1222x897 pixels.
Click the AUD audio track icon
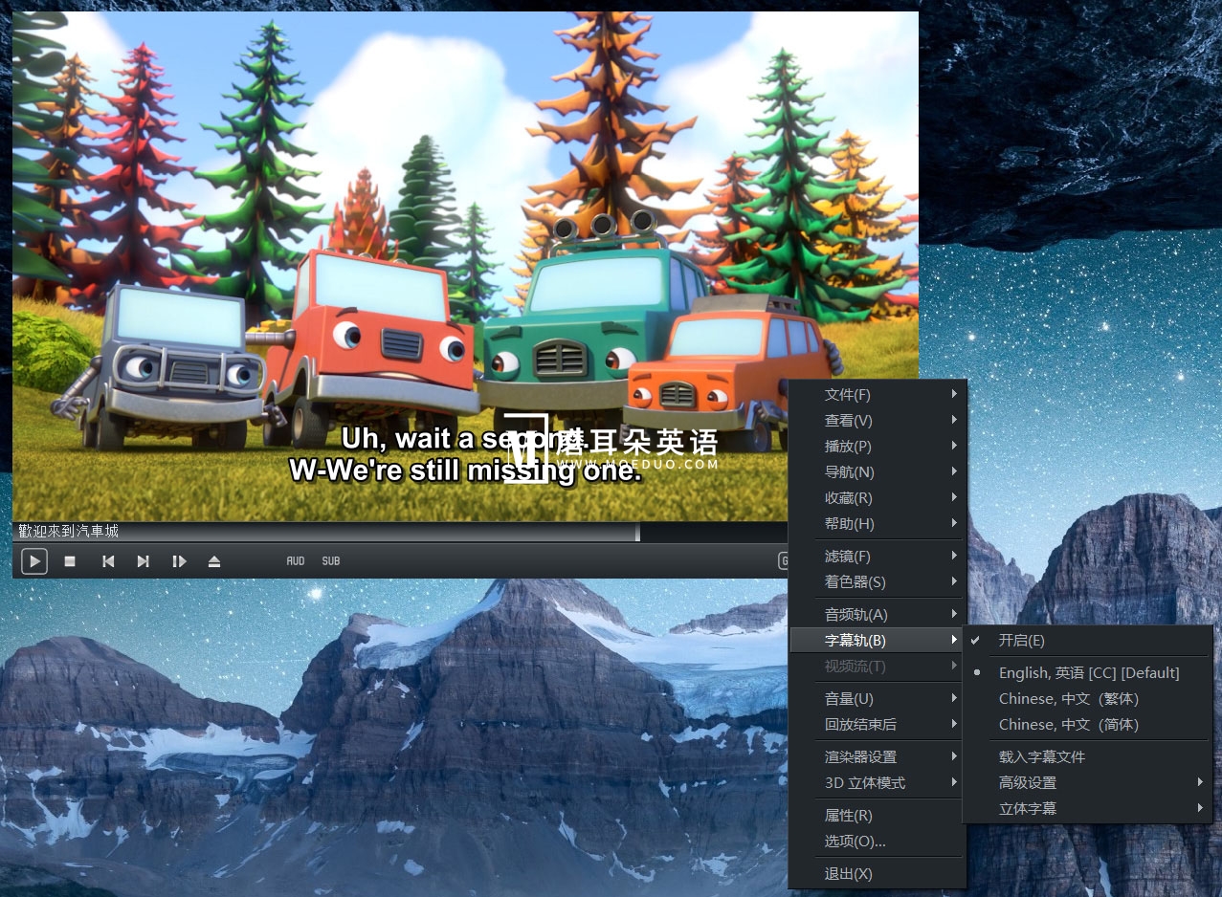point(296,561)
